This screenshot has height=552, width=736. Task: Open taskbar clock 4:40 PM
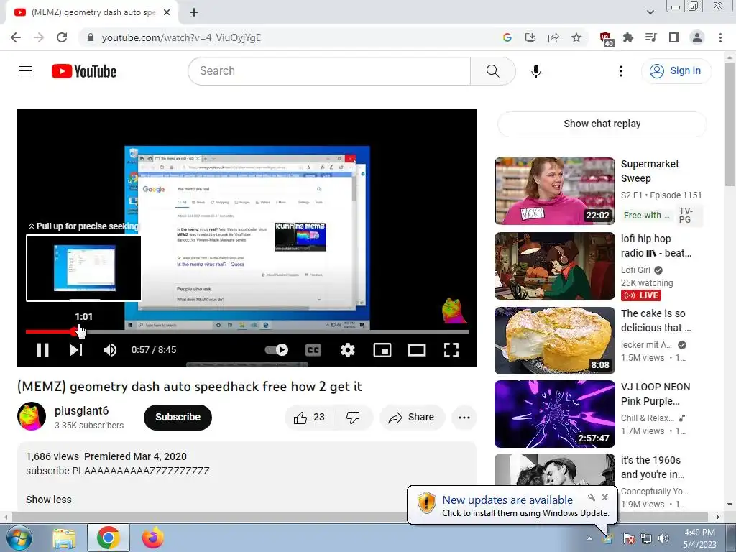coord(699,538)
